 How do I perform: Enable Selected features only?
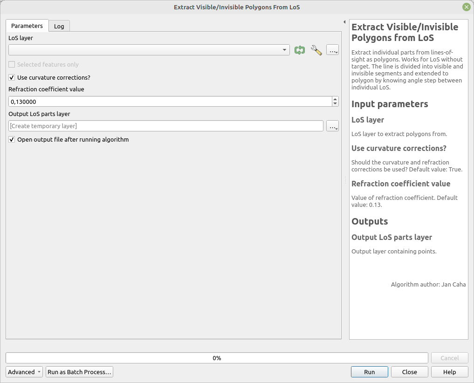click(x=11, y=64)
